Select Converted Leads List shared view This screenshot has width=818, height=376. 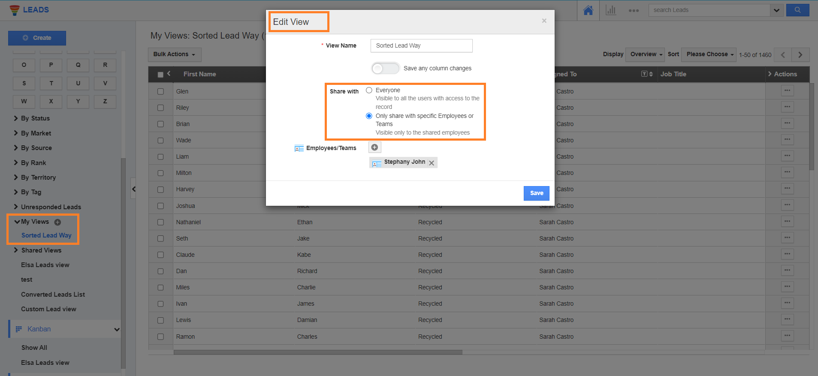pos(53,295)
